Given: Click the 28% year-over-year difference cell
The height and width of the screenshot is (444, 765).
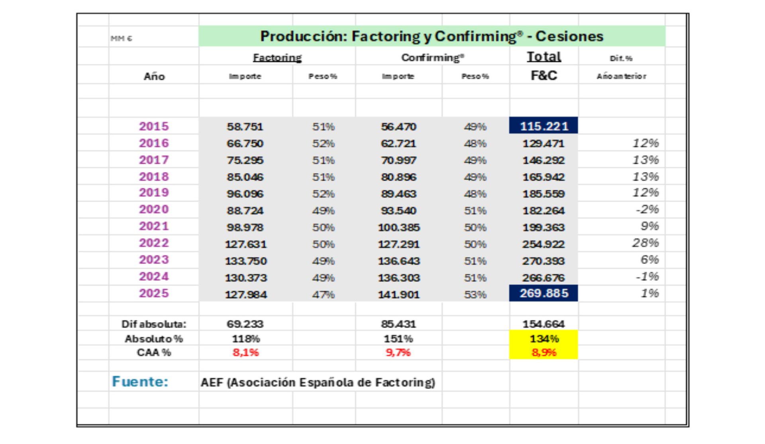Looking at the screenshot, I should tap(645, 243).
